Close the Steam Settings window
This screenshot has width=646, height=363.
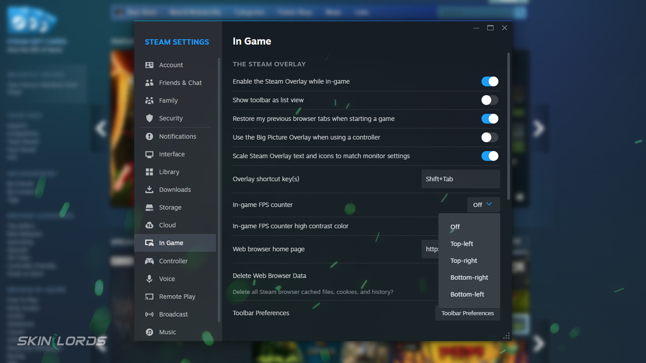(x=504, y=28)
